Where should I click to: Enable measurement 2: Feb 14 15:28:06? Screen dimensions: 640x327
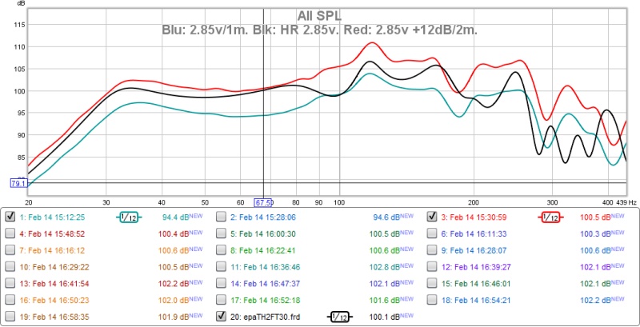pos(221,217)
